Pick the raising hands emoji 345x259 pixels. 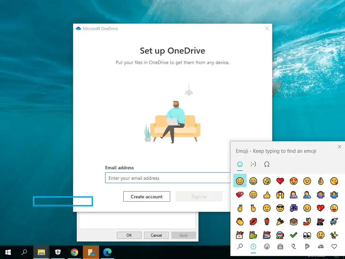pyautogui.click(x=280, y=195)
